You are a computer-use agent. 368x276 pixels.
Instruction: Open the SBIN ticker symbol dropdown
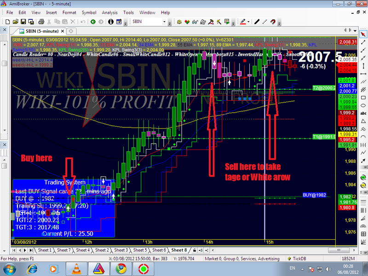(x=164, y=22)
